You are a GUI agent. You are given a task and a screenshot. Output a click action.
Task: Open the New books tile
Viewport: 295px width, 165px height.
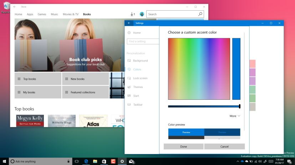[85, 79]
